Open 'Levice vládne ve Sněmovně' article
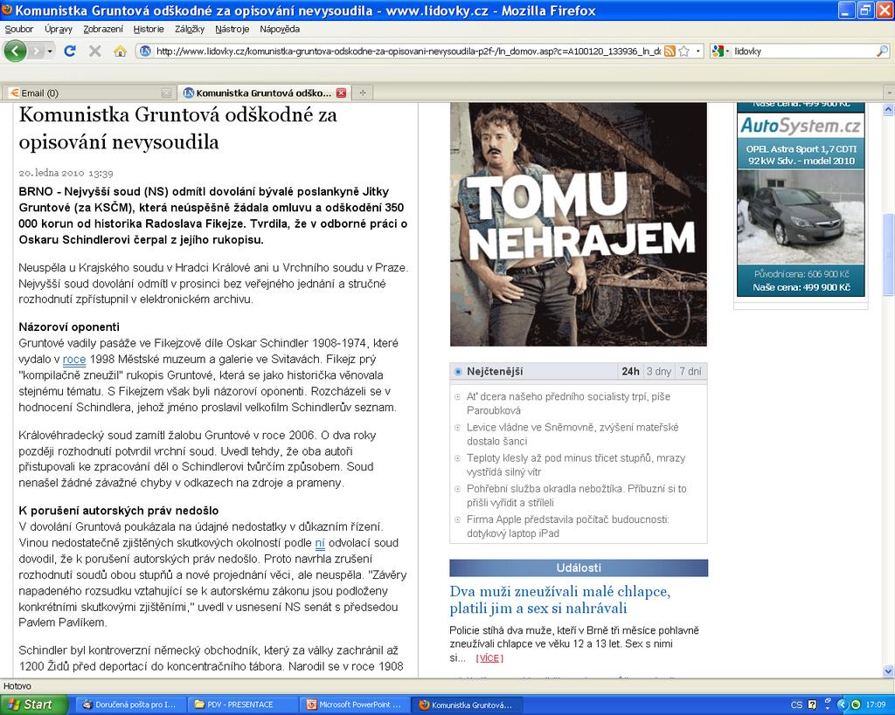This screenshot has width=895, height=715. (572, 435)
